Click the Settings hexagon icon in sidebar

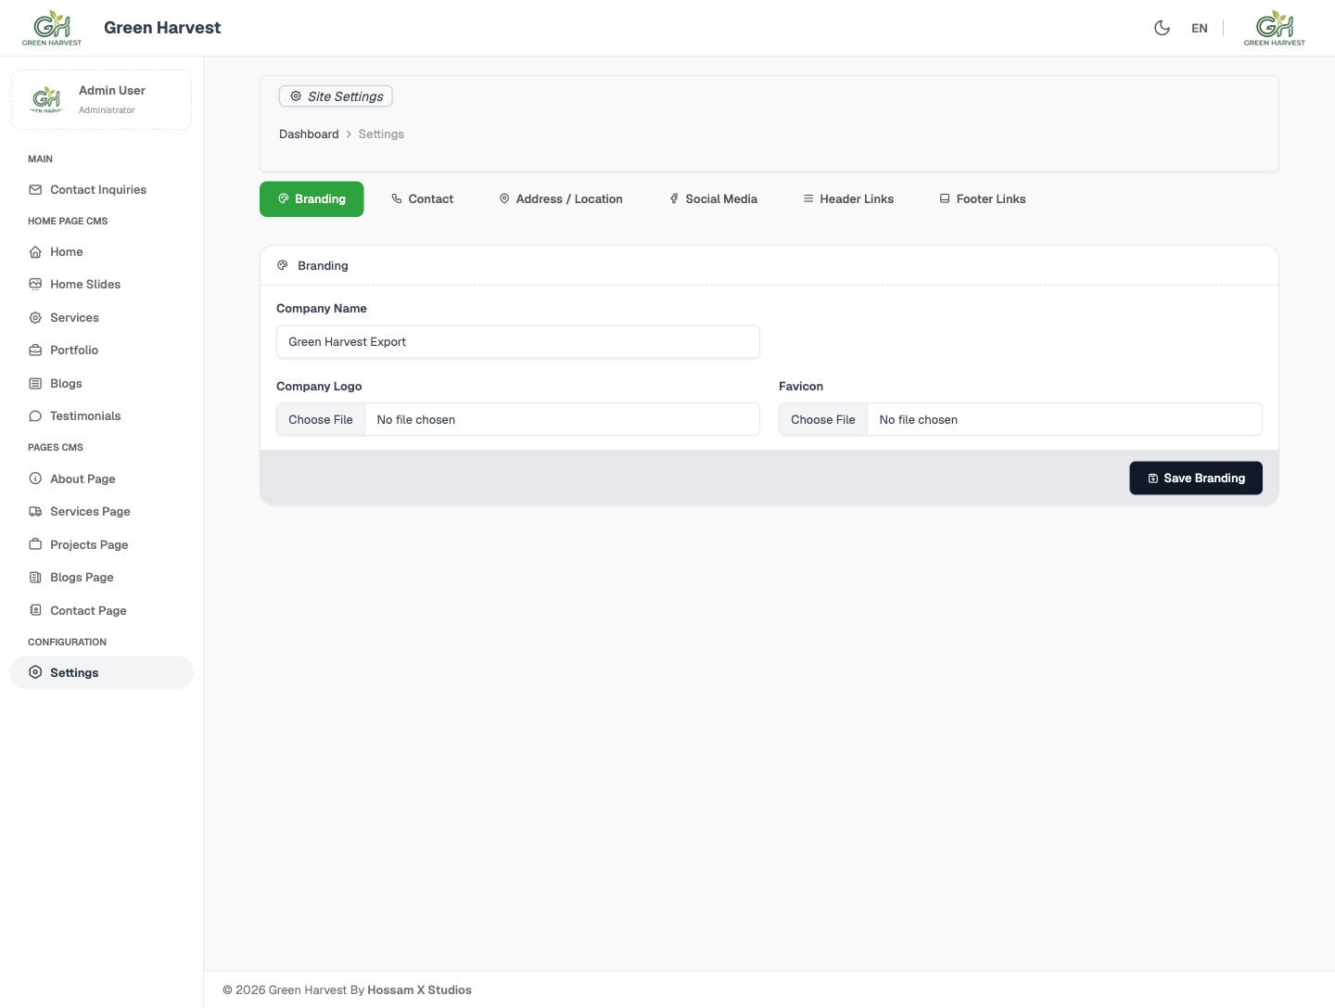35,672
